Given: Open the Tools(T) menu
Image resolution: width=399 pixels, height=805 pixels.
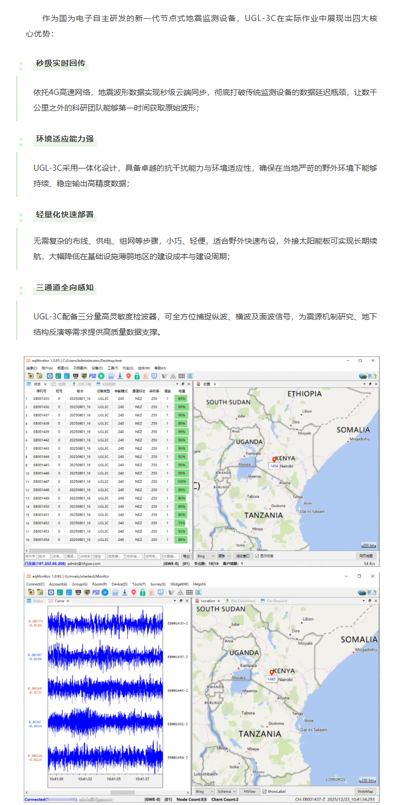Looking at the screenshot, I should tap(139, 584).
